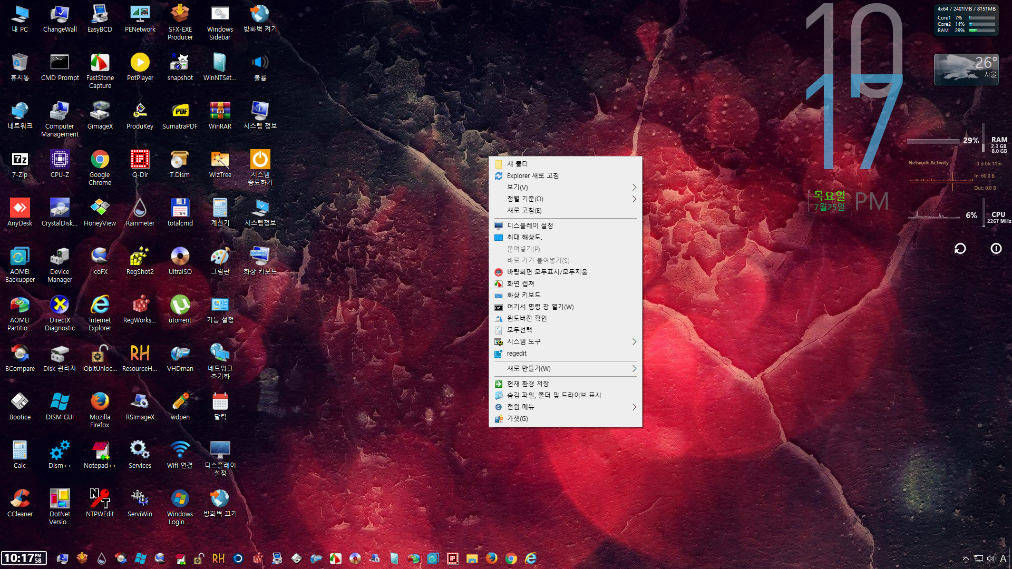Select 디스플레이 설정 menu entry
1012x569 pixels.
[x=565, y=226]
